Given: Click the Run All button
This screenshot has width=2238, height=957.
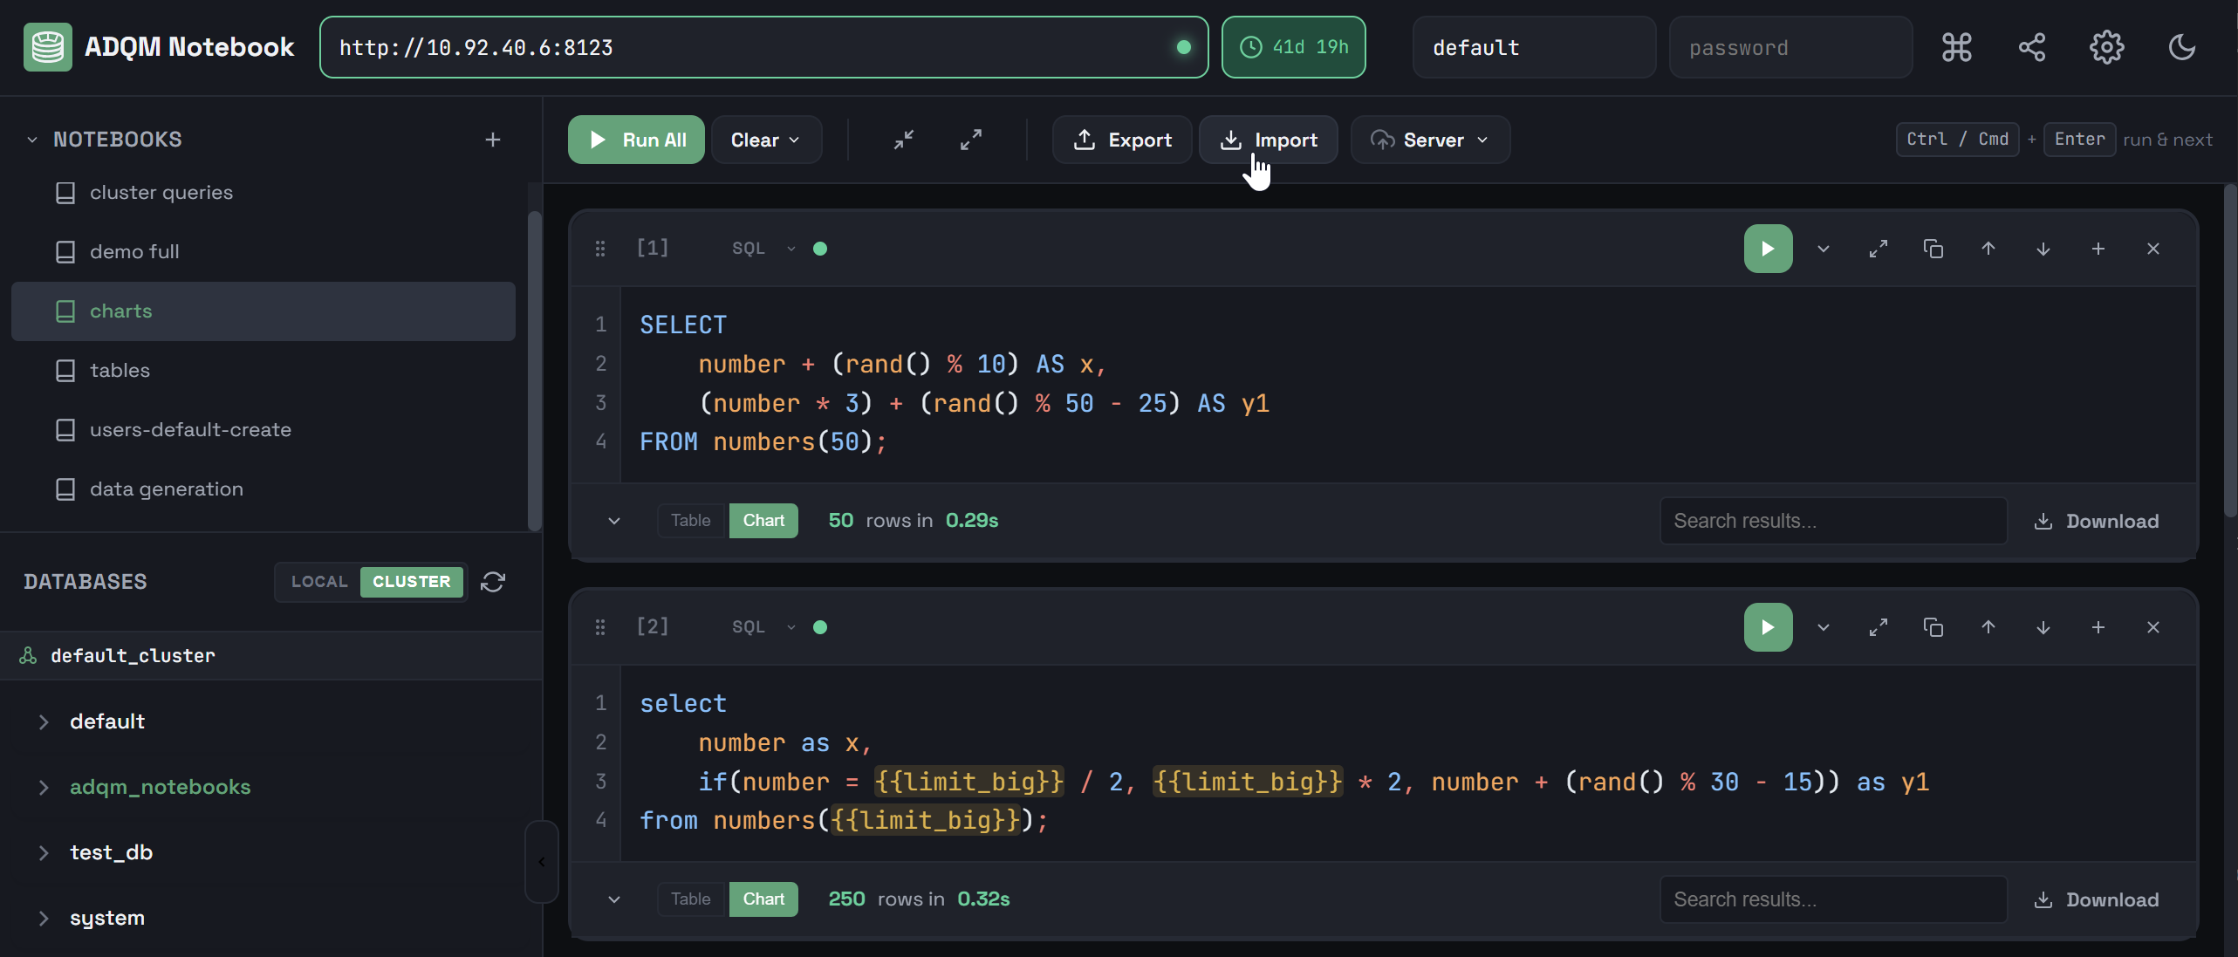Looking at the screenshot, I should click(635, 140).
